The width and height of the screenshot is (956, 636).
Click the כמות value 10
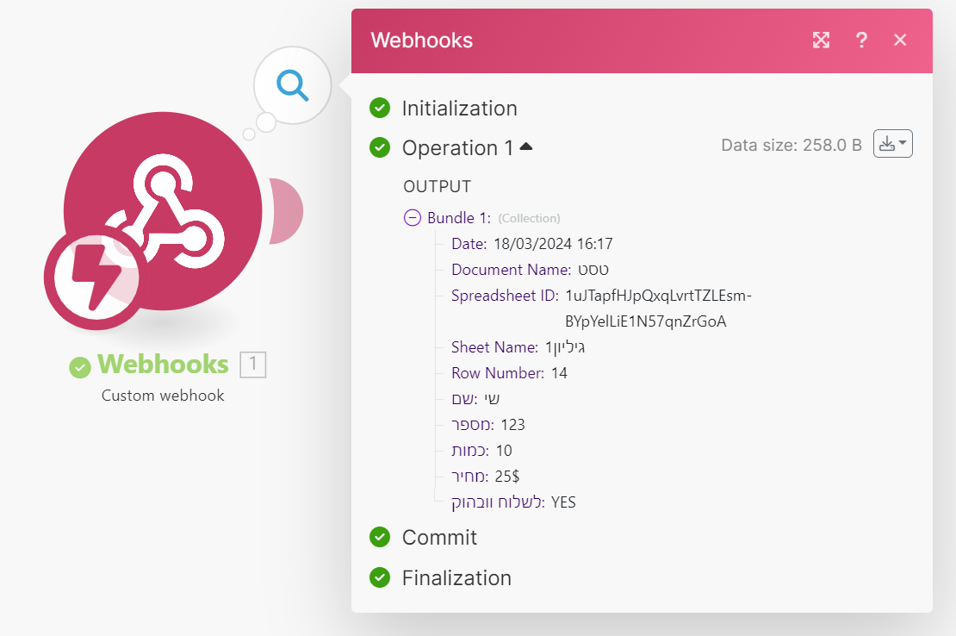504,451
